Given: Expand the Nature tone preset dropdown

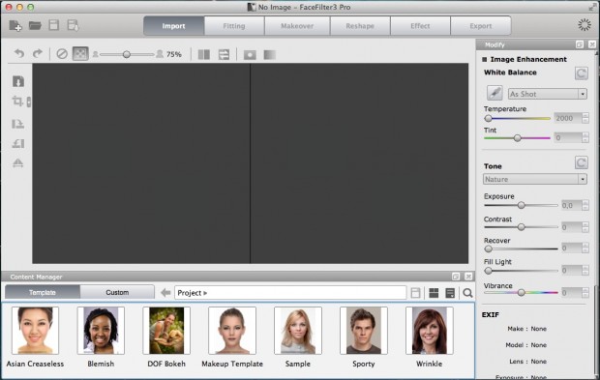Looking at the screenshot, I should [534, 179].
